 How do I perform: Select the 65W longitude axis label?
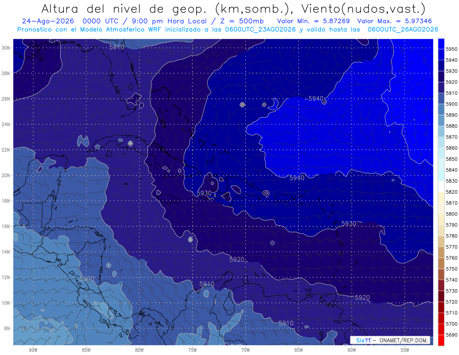pyautogui.click(x=299, y=350)
